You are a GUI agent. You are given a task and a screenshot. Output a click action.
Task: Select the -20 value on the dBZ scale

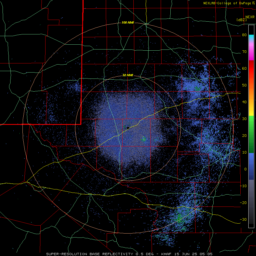click(243, 203)
